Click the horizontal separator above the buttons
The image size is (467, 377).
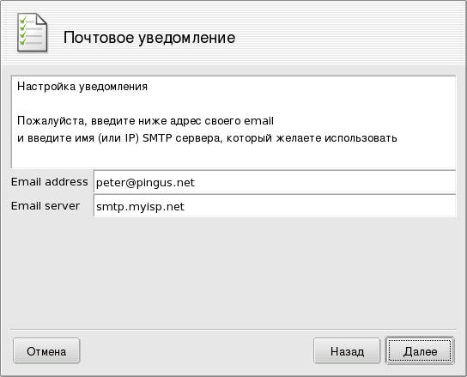[233, 329]
